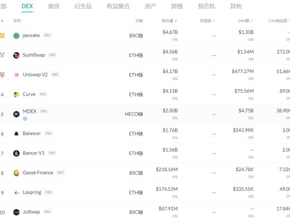Image resolution: width=290 pixels, height=223 pixels.
Task: Sort by the 24H volume column header
Action: tap(245, 21)
